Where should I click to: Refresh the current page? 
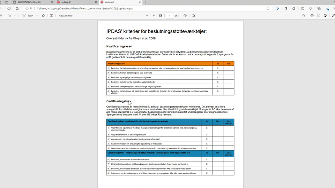click(9, 8)
